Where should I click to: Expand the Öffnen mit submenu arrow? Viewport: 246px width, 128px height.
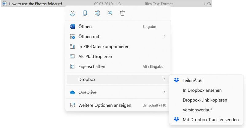pos(164,37)
